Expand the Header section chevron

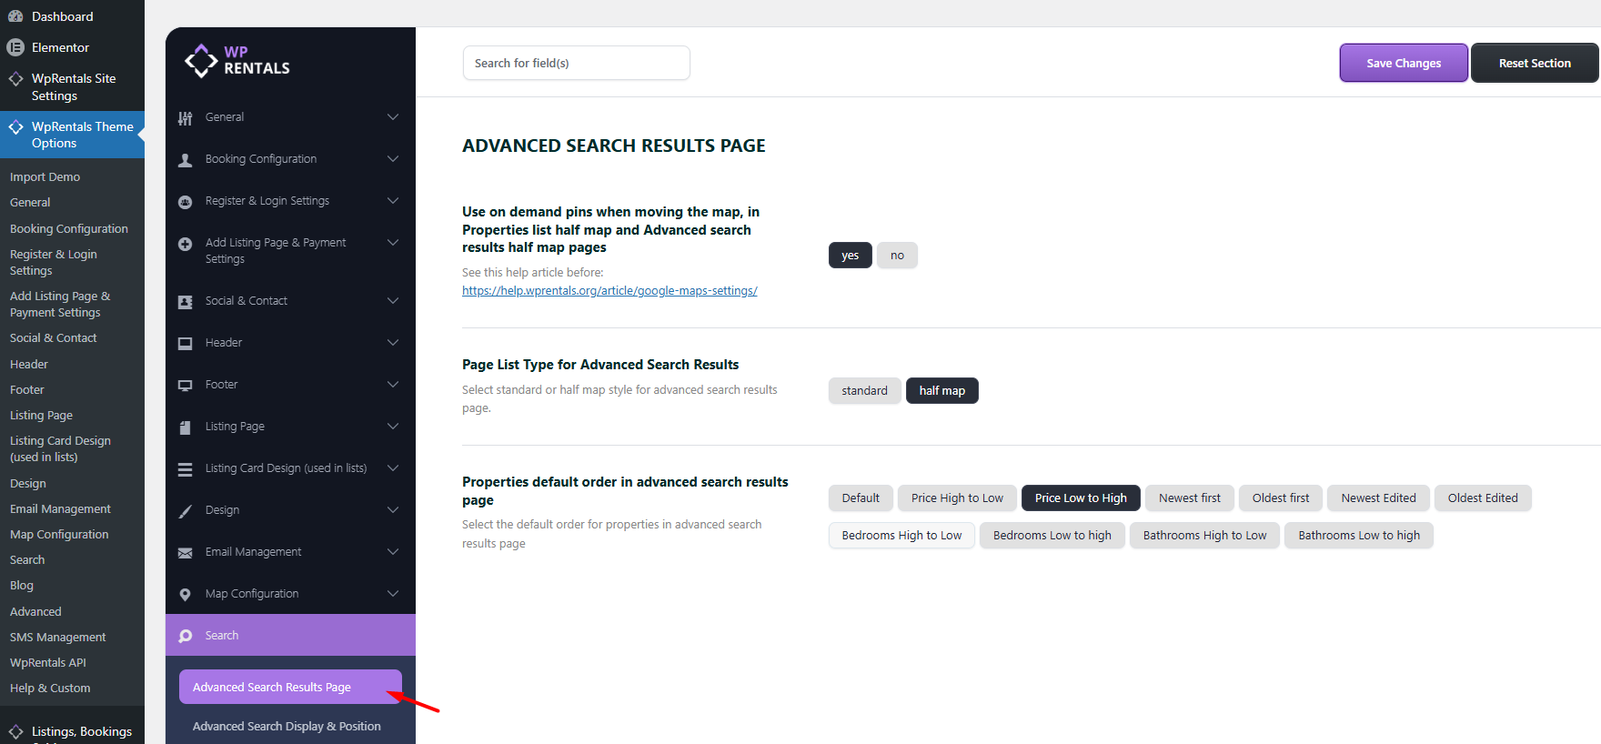(393, 343)
